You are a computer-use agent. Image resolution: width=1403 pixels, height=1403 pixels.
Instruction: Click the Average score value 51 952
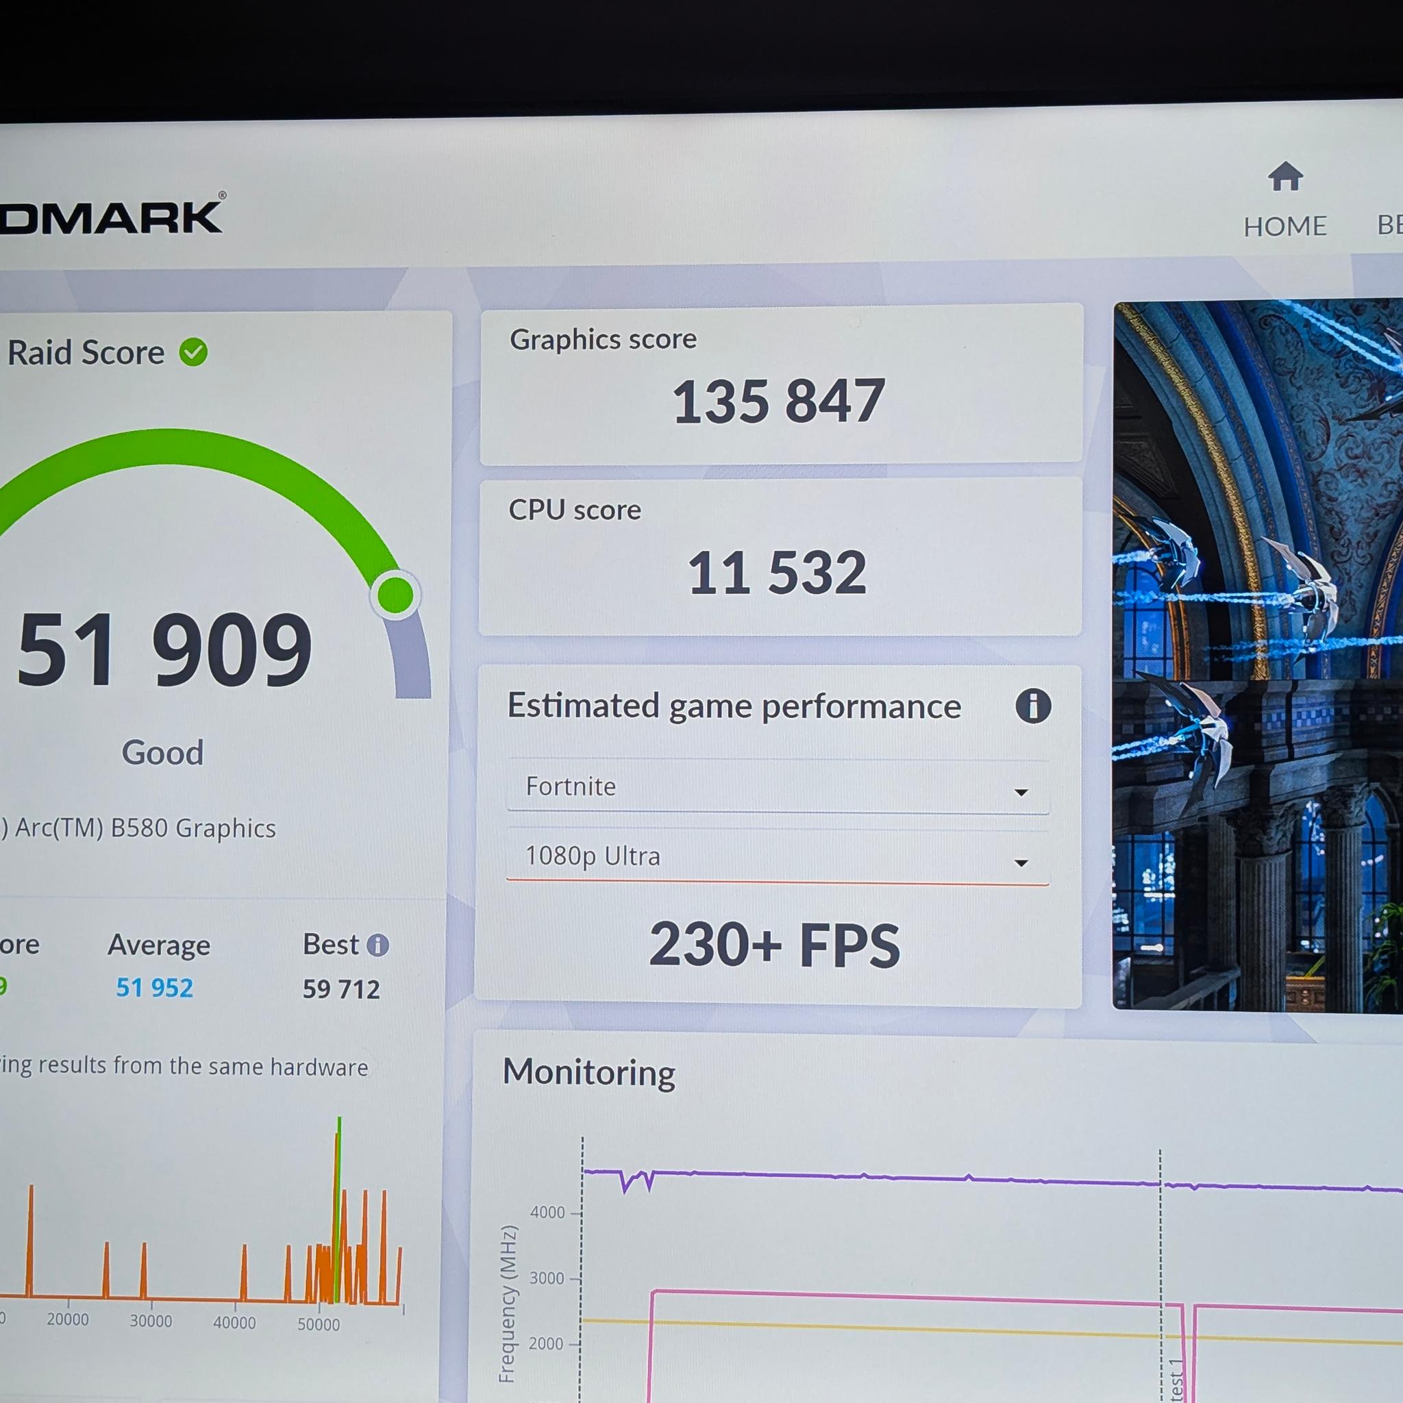[155, 988]
